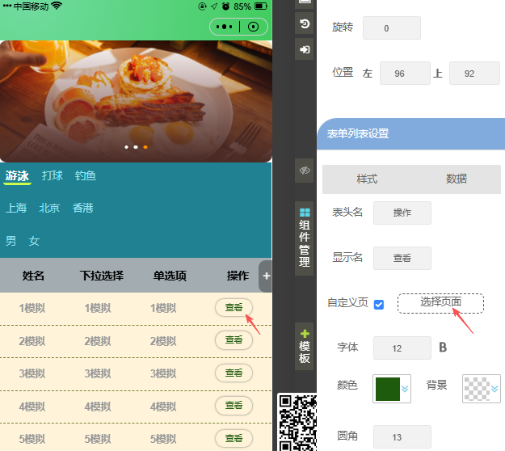Click the plus button beside table header
Screen dimensions: 505x451
(x=266, y=276)
